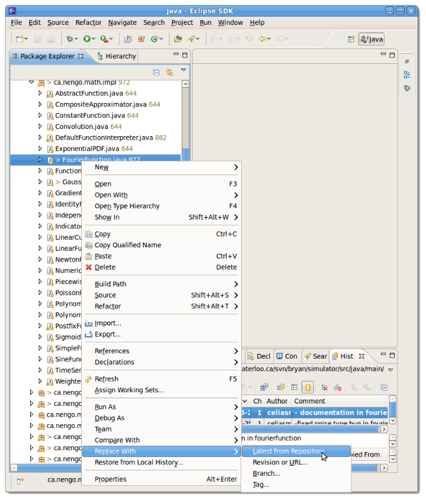Screen dimensions: 426x500
Task: Expand ExponentialPDF.java tree node
Action: pos(40,149)
